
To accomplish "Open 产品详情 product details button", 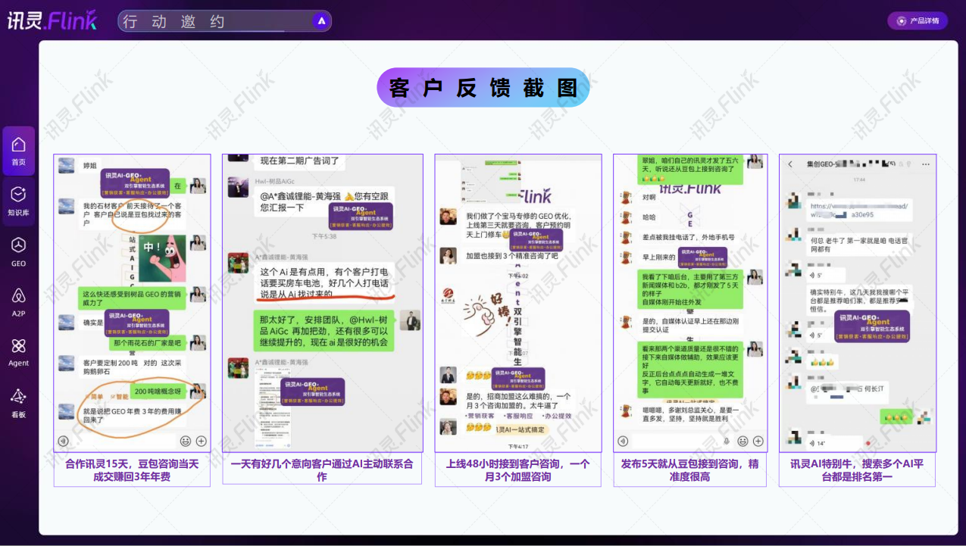I will pyautogui.click(x=918, y=20).
